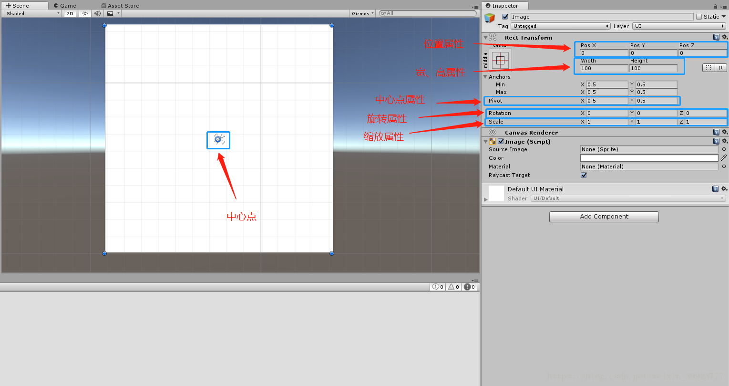Open the Static options dropdown arrow
Viewport: 729px width, 386px height.
(x=724, y=17)
